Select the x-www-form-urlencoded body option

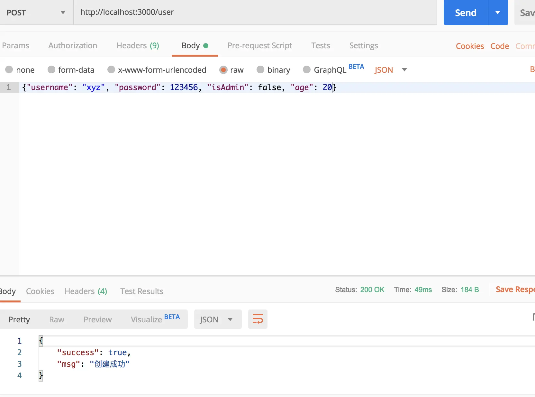coord(157,70)
